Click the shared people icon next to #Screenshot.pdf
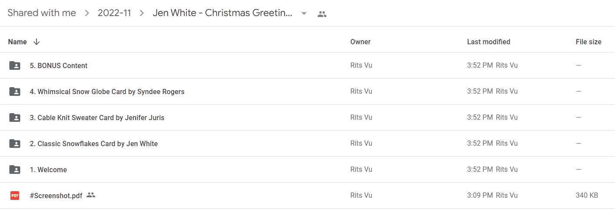615x209 pixels. coord(91,195)
